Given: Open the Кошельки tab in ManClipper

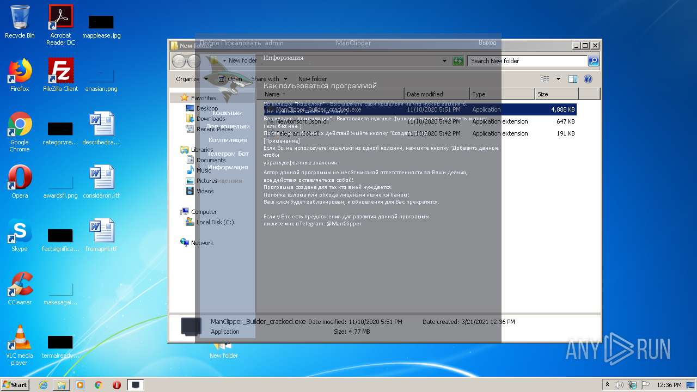Looking at the screenshot, I should (x=227, y=113).
